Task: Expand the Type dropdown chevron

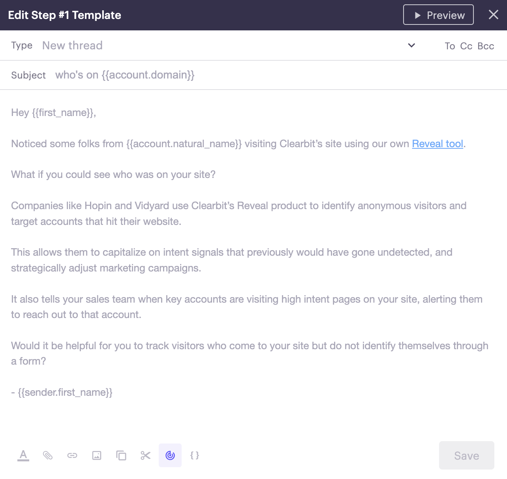Action: pyautogui.click(x=411, y=45)
